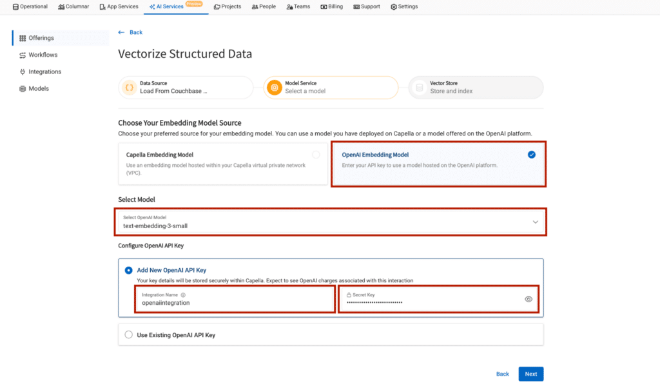Click the Offerings grid icon

point(23,38)
